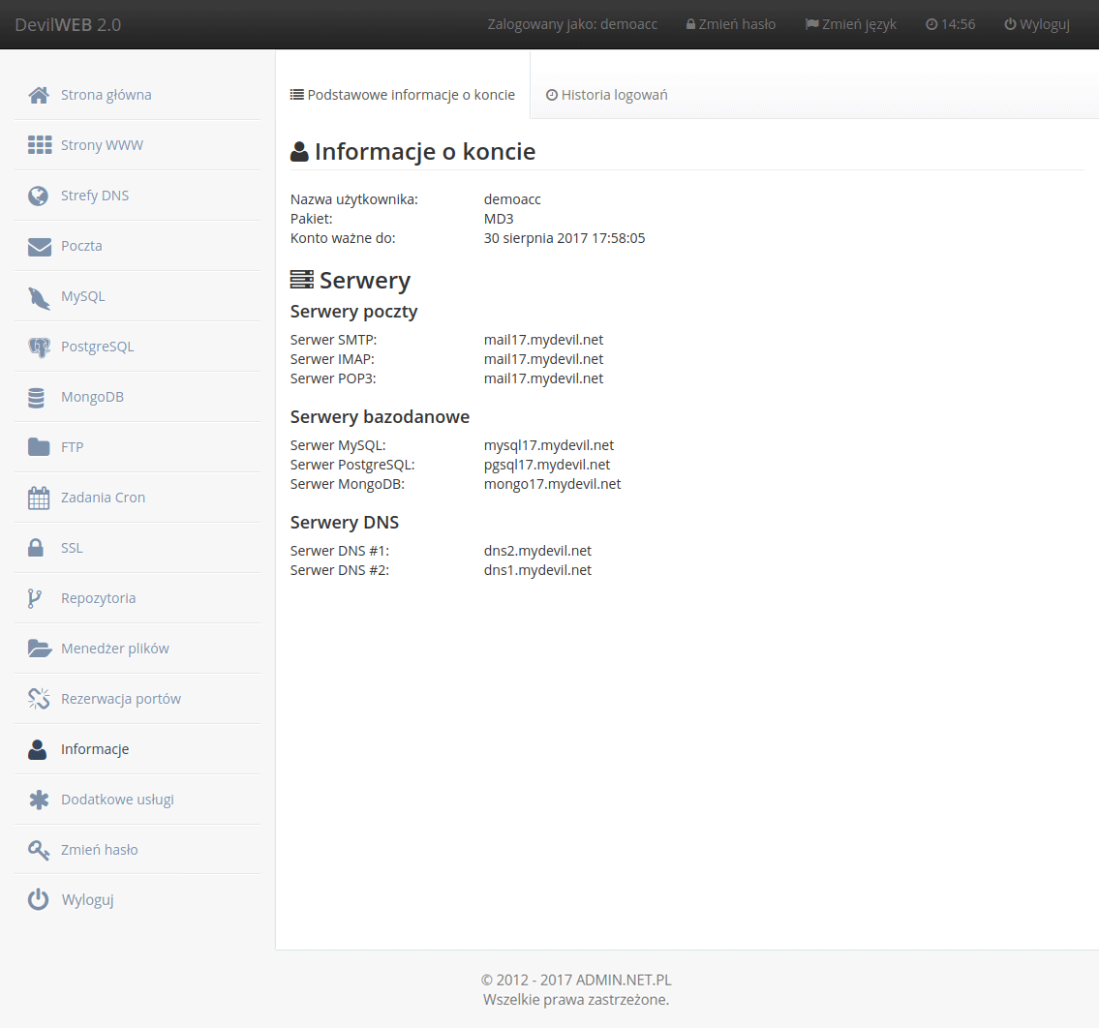1099x1028 pixels.
Task: Switch to Podstawowe informacje o koncie tab
Action: click(x=403, y=95)
